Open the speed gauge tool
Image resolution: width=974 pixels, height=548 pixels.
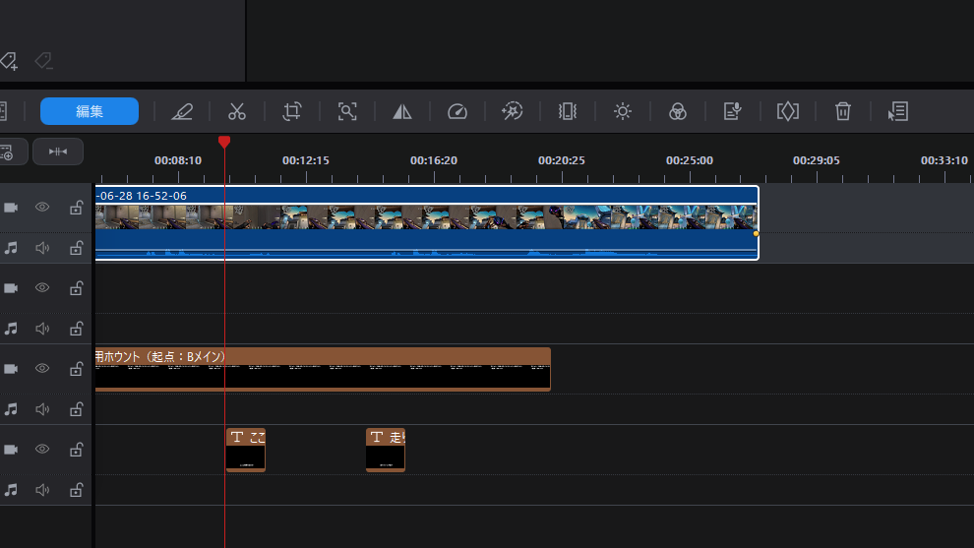457,112
